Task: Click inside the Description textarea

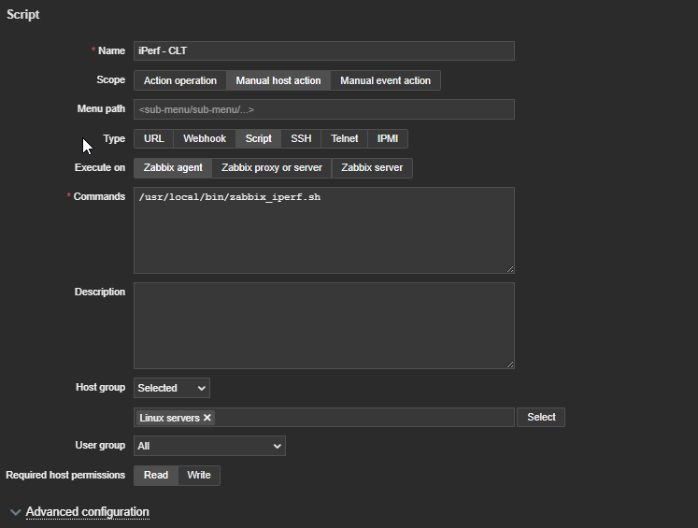Action: pos(324,325)
